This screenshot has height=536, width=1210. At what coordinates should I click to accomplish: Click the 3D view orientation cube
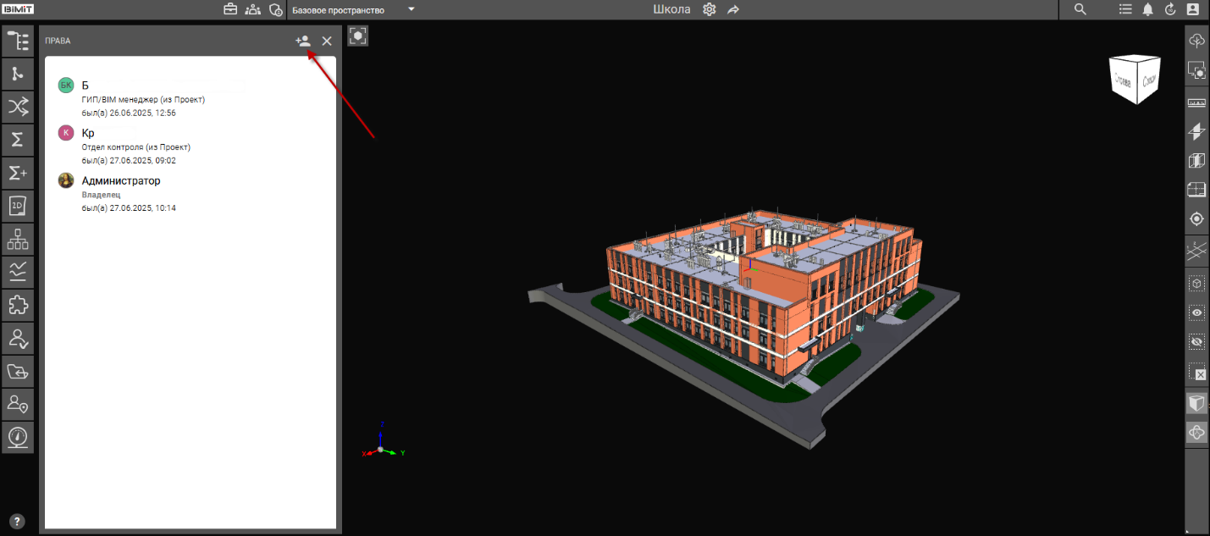tap(1135, 80)
